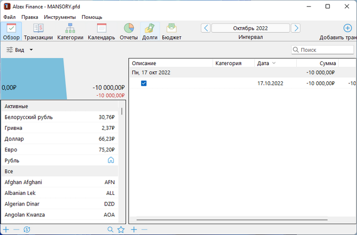This screenshot has height=235, width=357.
Task: Open the Tools menu
Action: 60,17
